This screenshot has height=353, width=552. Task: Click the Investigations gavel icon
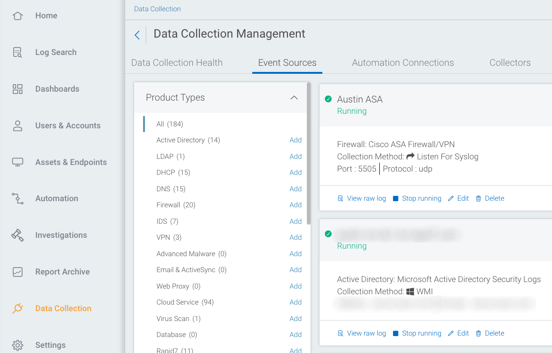coord(17,235)
